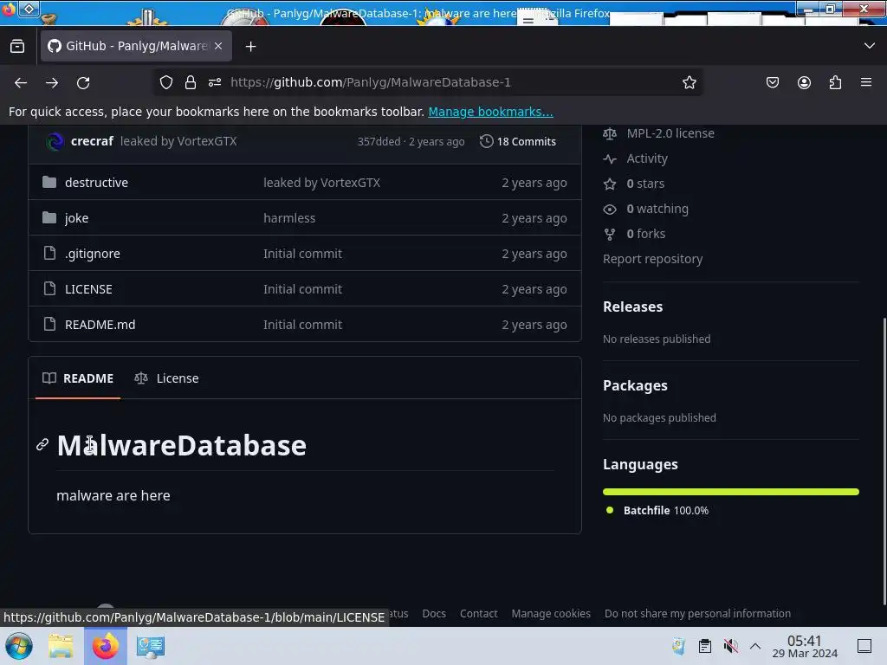Viewport: 887px width, 665px height.
Task: Open file manager from taskbar
Action: pos(61,646)
